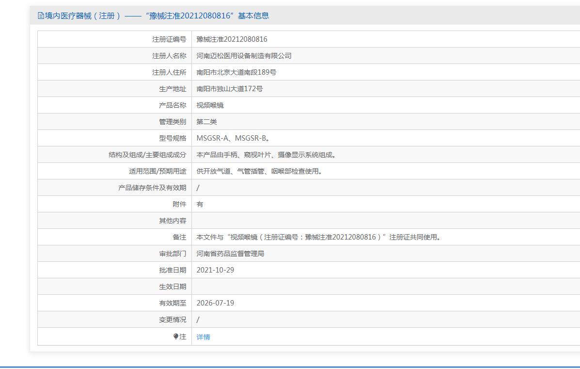Select approval department 河南省药品监督管理局
Screen dimensions: 580x369
click(x=230, y=254)
